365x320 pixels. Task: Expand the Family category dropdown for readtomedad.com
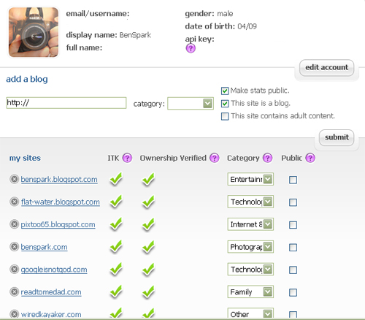click(250, 292)
